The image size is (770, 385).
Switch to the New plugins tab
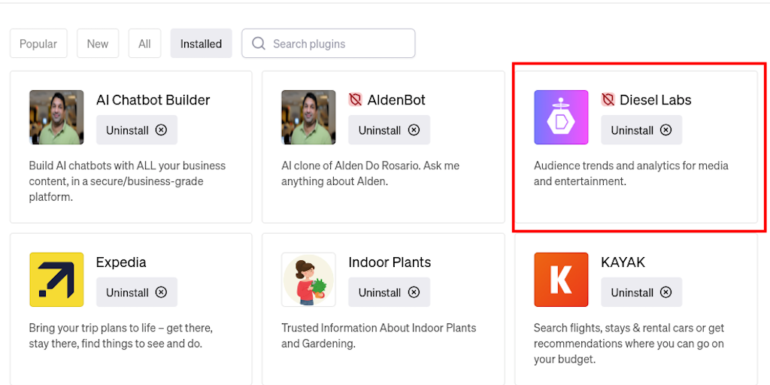pos(98,44)
